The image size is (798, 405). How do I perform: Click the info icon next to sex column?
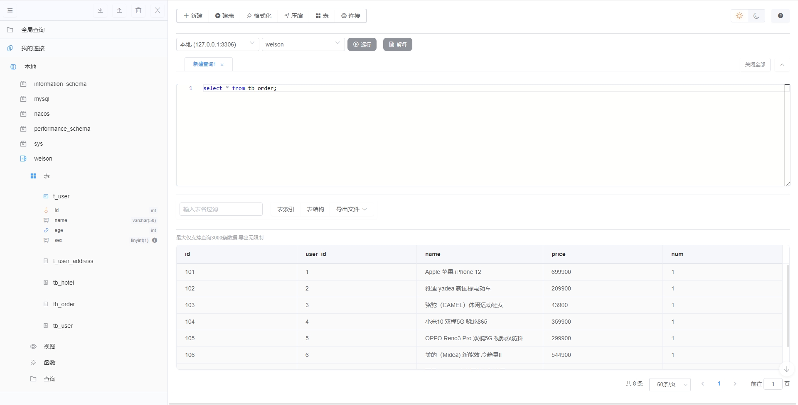pos(155,240)
